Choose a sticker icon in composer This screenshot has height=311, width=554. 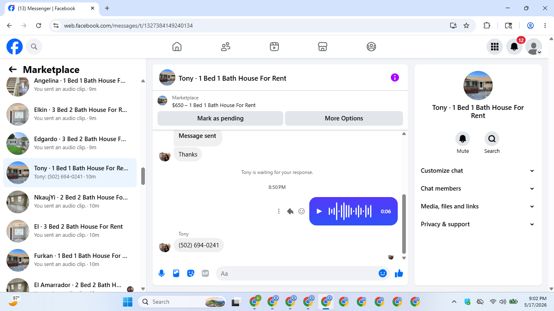(x=191, y=273)
